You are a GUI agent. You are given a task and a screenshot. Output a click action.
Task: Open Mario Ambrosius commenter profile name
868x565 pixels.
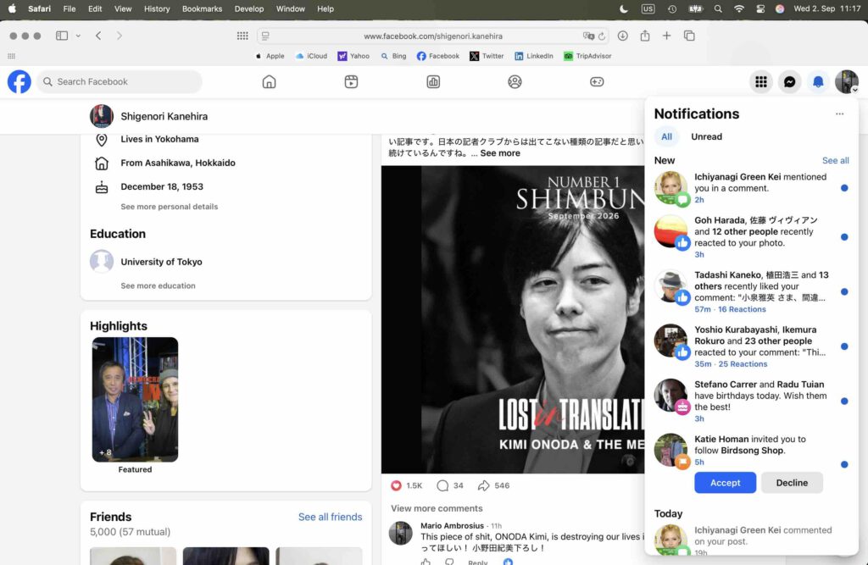point(452,526)
